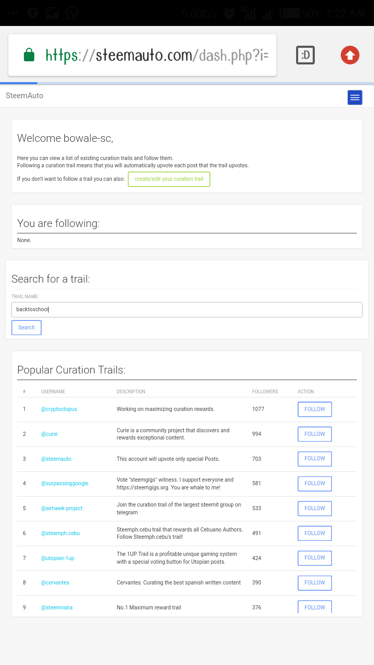Follow the @utopian-1up trail

tap(315, 558)
